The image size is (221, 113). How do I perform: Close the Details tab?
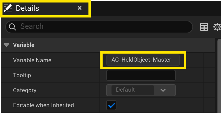(80, 8)
